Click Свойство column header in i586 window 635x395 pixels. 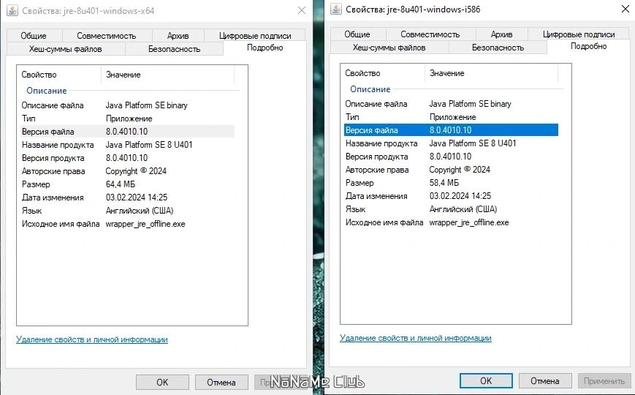click(383, 73)
